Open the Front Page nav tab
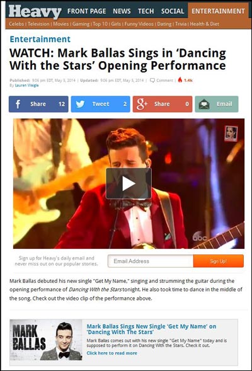The image size is (252, 371). pyautogui.click(x=86, y=11)
